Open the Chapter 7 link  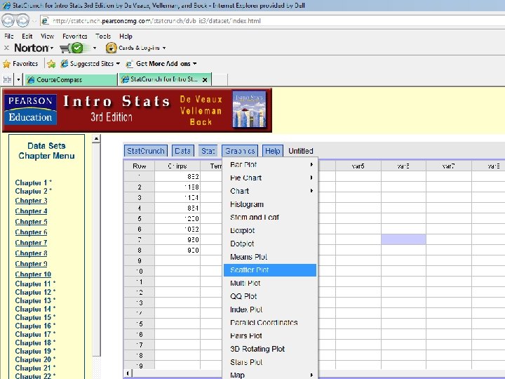pos(32,243)
